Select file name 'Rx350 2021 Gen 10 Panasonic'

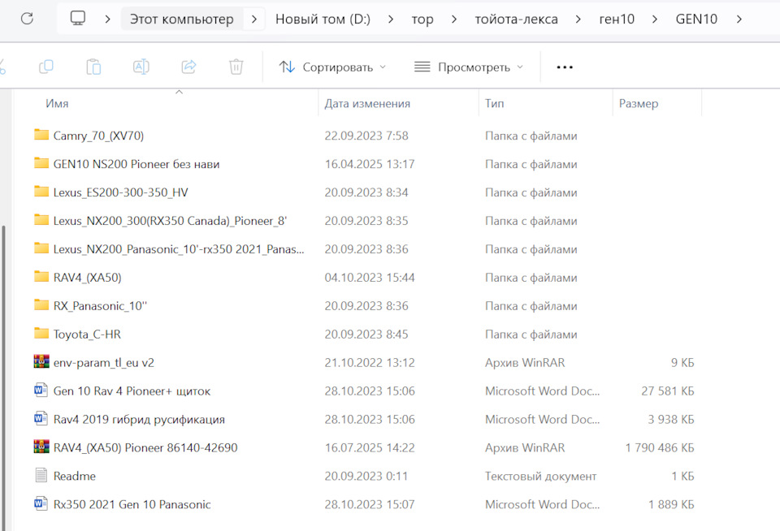click(x=132, y=504)
